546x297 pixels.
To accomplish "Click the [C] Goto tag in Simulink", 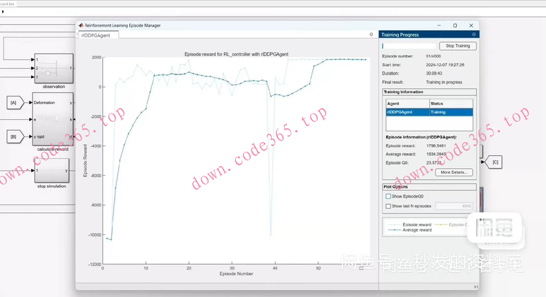I will [x=493, y=162].
